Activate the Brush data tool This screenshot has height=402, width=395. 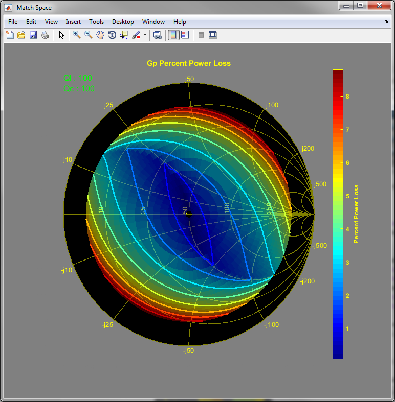pyautogui.click(x=136, y=35)
